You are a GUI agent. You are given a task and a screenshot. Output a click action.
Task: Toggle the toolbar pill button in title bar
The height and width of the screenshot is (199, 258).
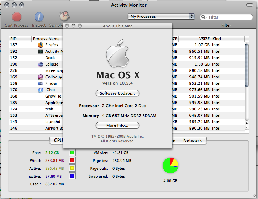coord(249,5)
